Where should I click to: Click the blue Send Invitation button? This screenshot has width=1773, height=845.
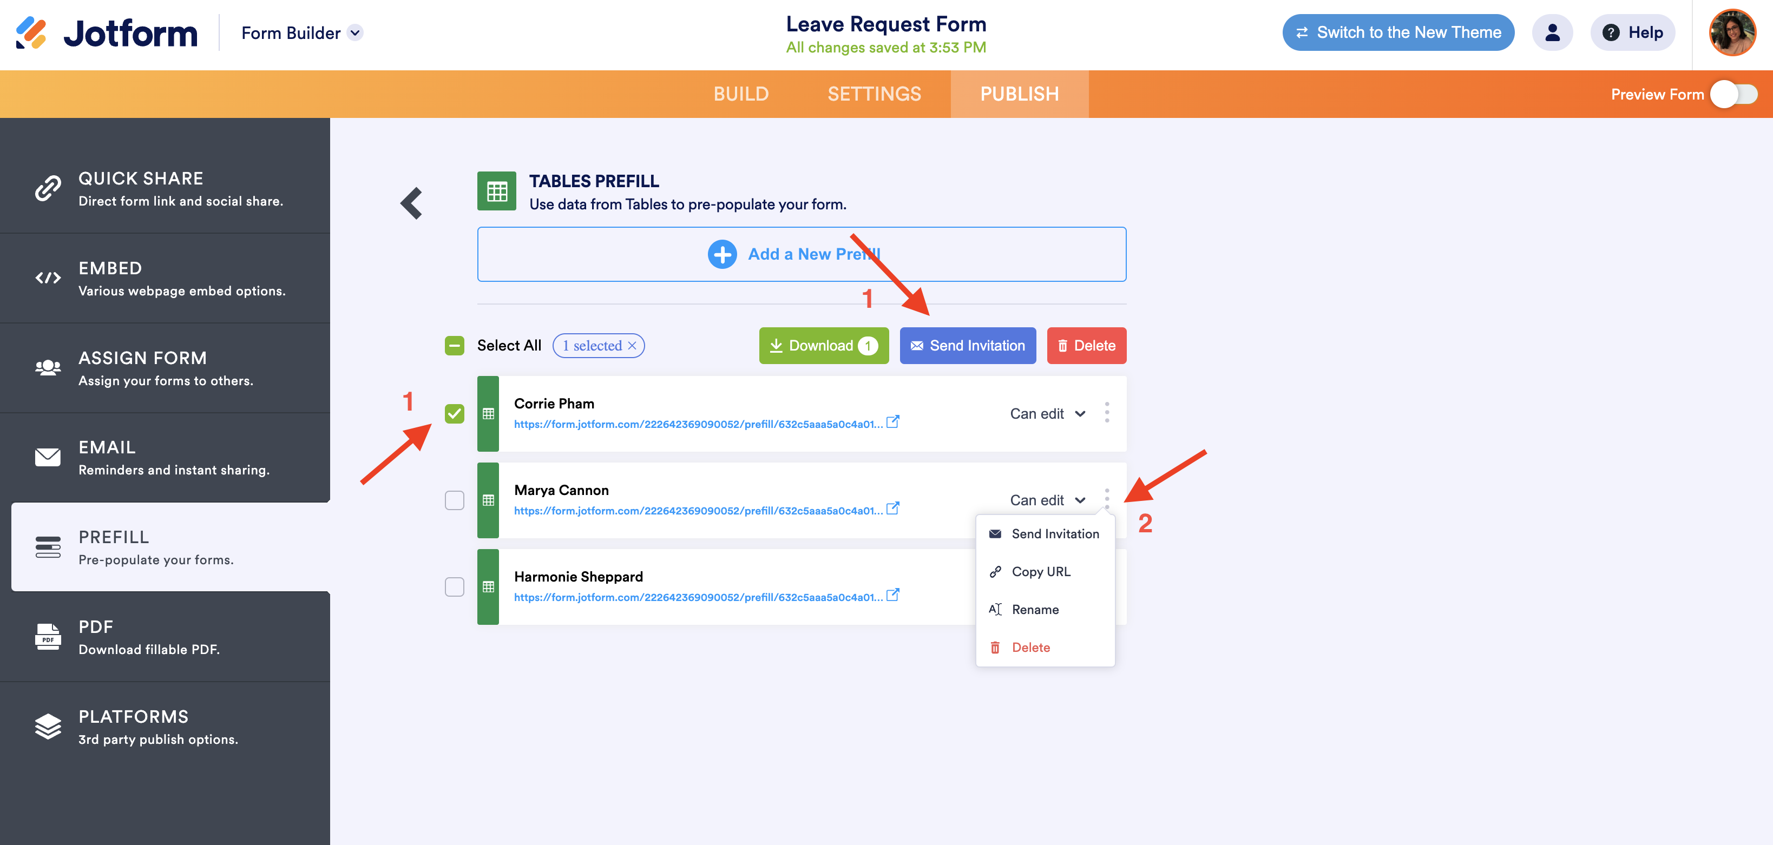click(967, 346)
